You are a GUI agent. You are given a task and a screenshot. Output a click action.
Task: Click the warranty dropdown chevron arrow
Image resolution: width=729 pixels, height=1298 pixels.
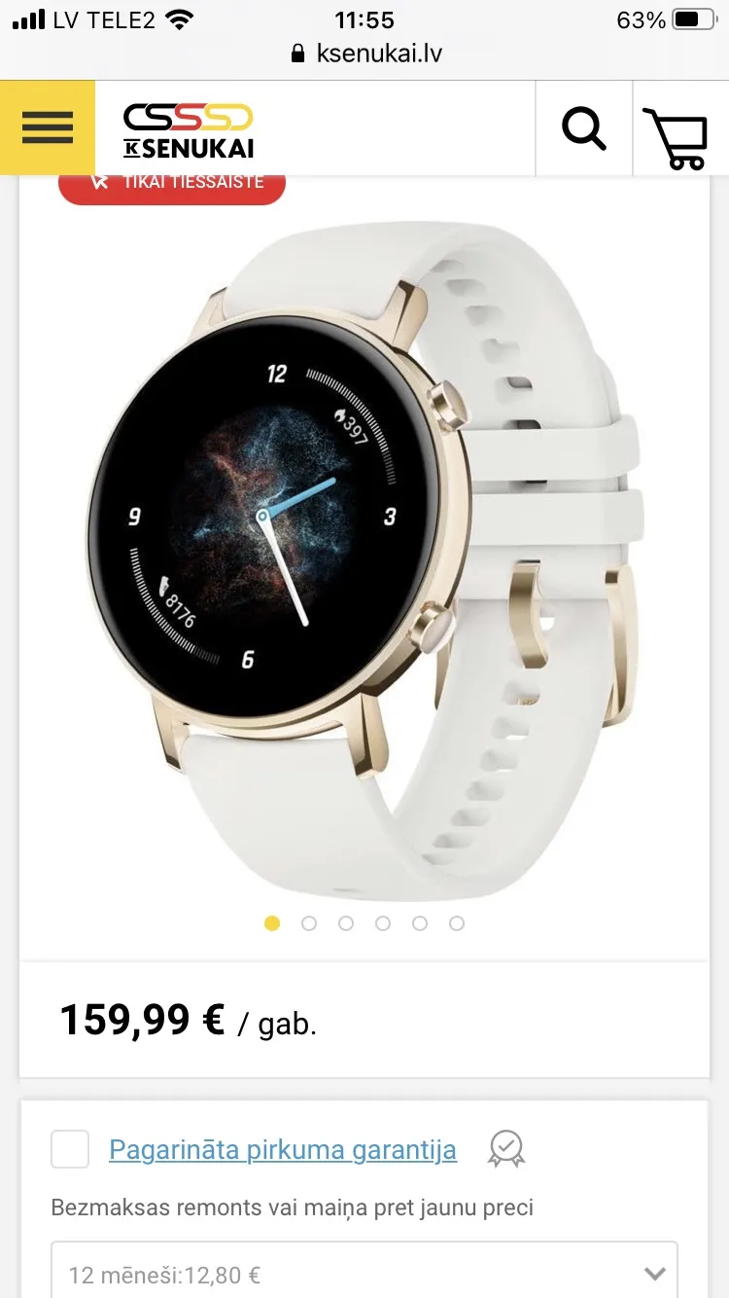[x=655, y=1273]
